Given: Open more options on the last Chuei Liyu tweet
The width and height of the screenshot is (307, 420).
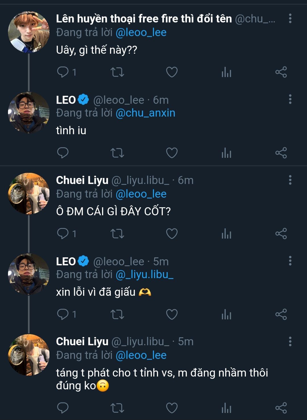Looking at the screenshot, I should [290, 342].
